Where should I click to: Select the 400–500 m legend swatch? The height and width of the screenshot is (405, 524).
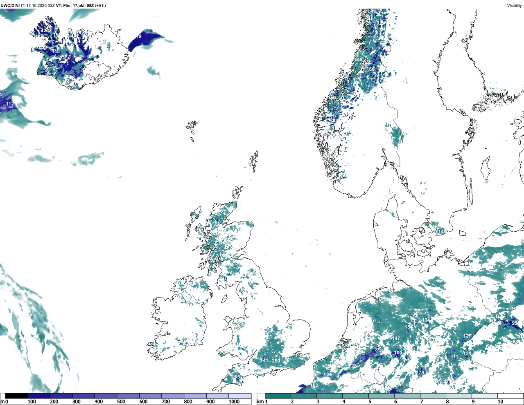tap(106, 396)
